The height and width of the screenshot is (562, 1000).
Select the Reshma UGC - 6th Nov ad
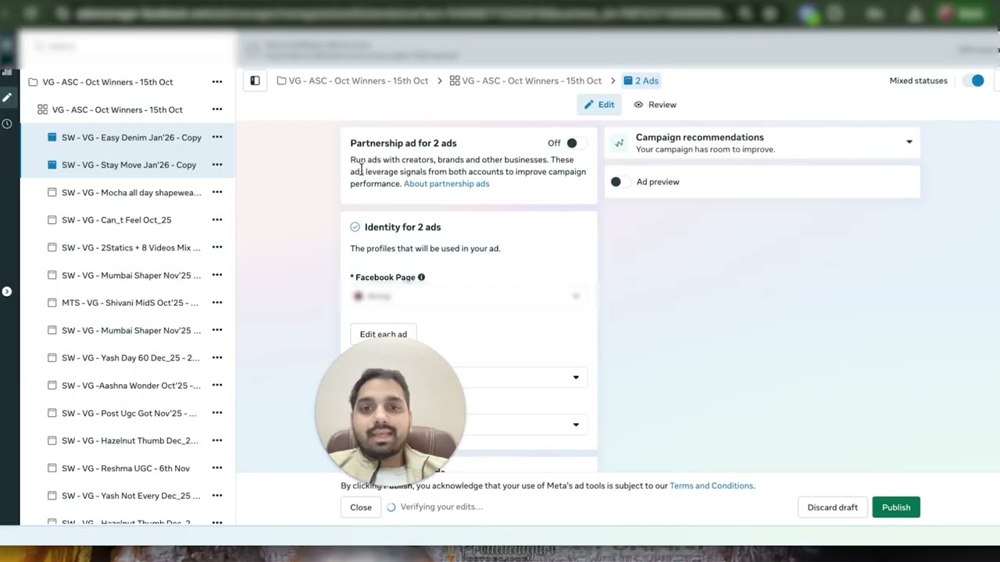tap(127, 468)
